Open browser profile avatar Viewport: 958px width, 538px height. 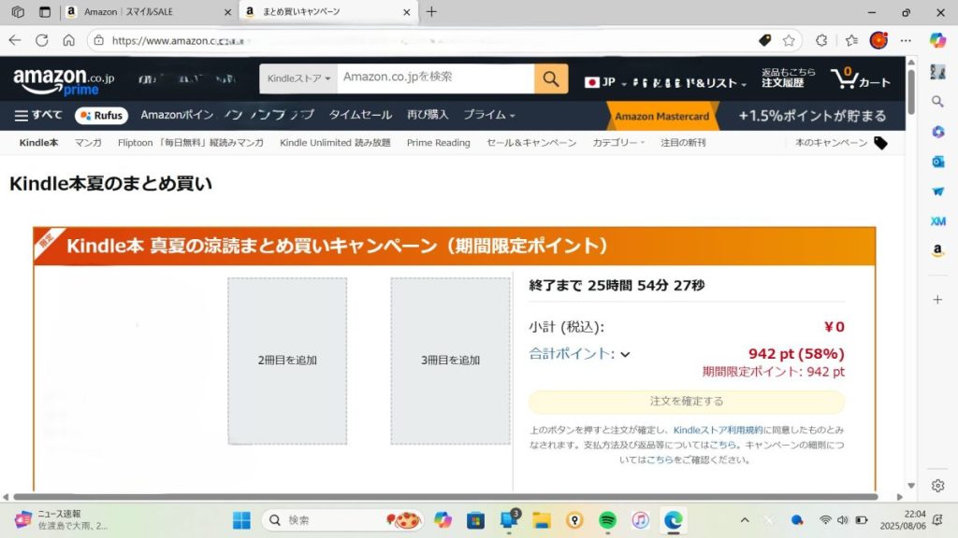point(878,40)
